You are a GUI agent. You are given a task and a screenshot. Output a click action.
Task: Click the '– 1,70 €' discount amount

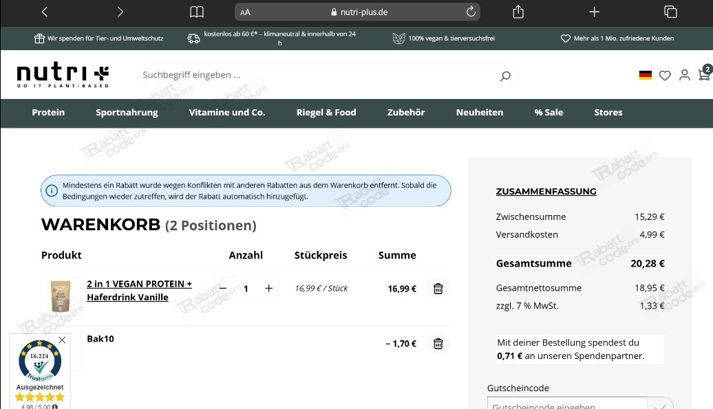coord(401,344)
